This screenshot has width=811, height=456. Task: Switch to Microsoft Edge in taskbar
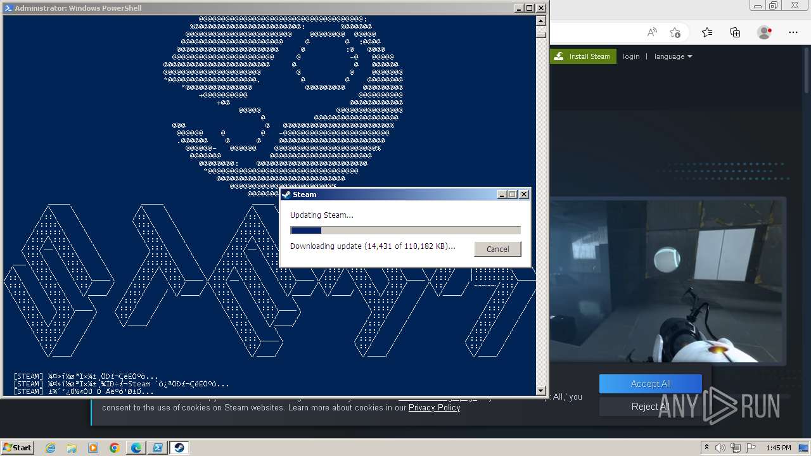[x=136, y=448]
